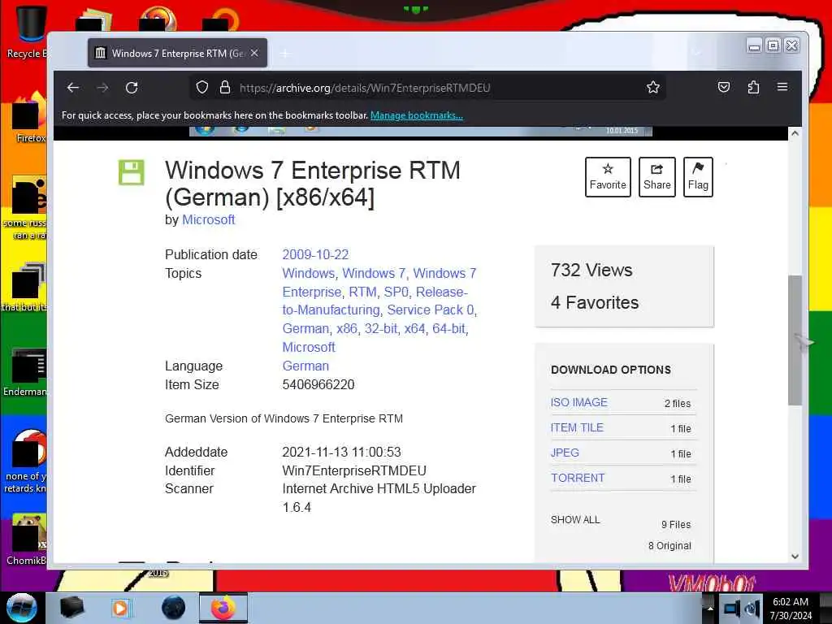Bookmark this page with the star icon
Image resolution: width=832 pixels, height=624 pixels.
(653, 87)
